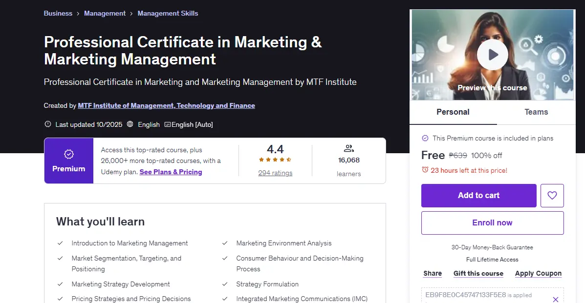Click the closed captions icon
The image size is (585, 303).
coord(168,124)
